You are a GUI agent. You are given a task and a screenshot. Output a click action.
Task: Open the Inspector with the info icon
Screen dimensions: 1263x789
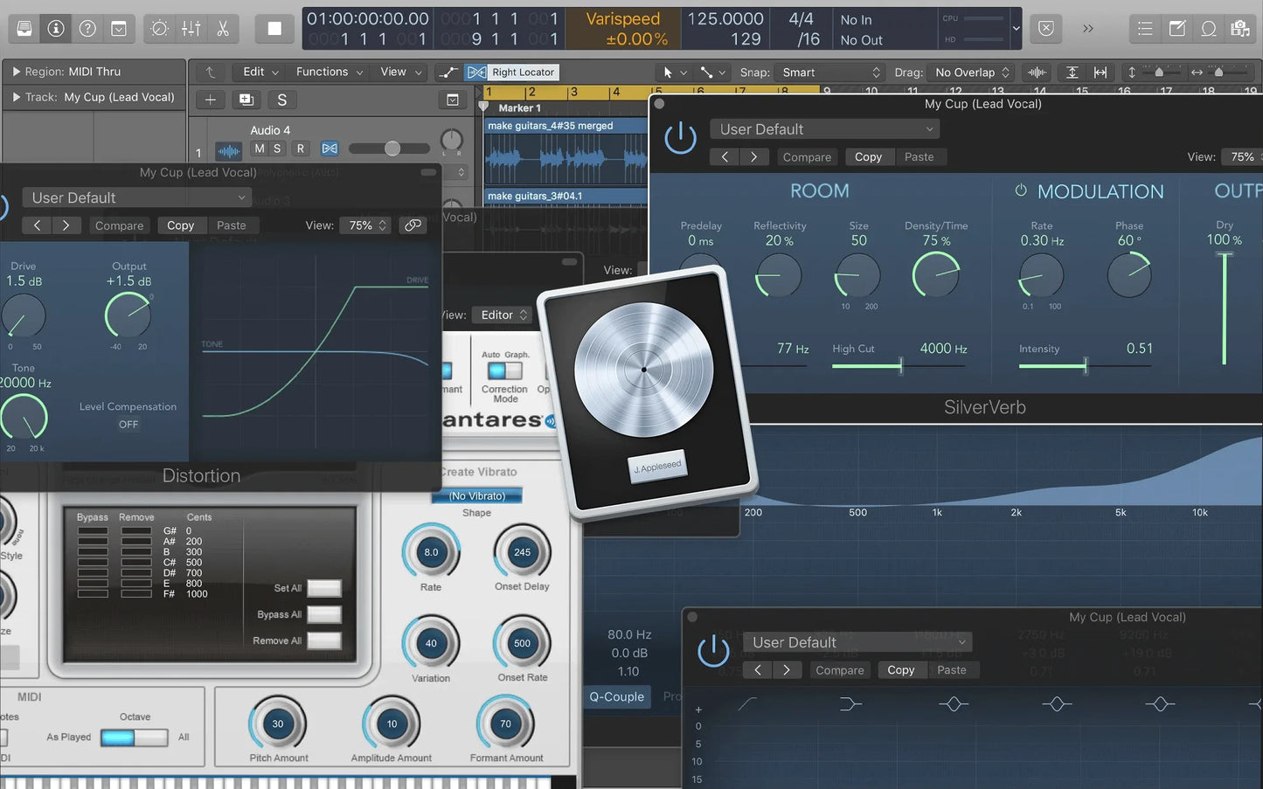(x=55, y=28)
